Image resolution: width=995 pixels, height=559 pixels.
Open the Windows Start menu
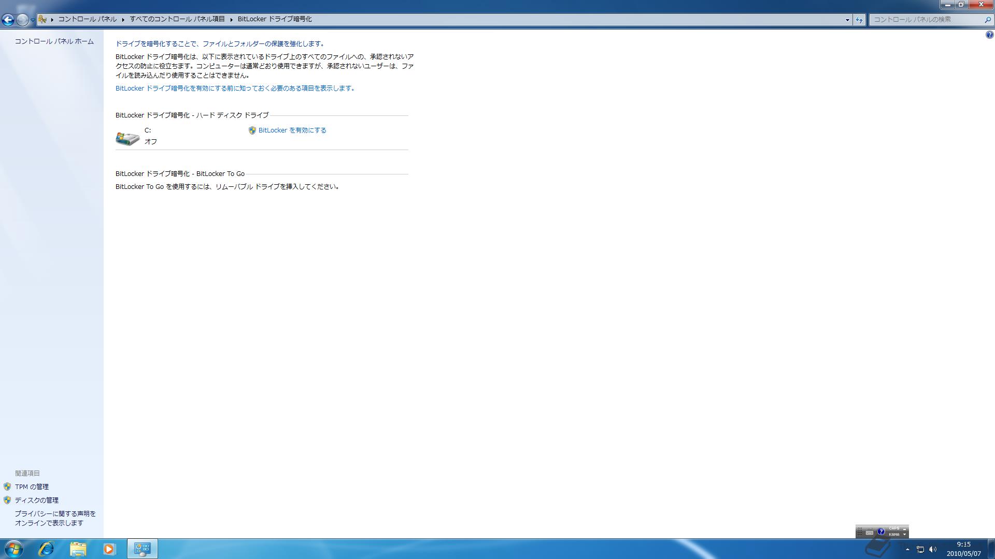[13, 549]
